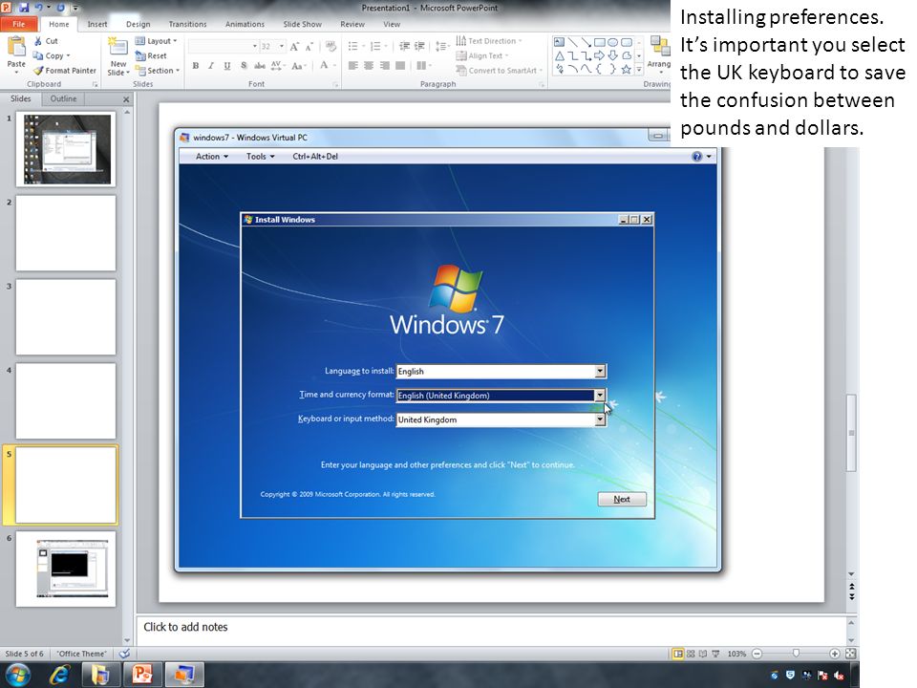Open the Text Direction dropdown
Screen dimensions: 917x688
click(489, 41)
